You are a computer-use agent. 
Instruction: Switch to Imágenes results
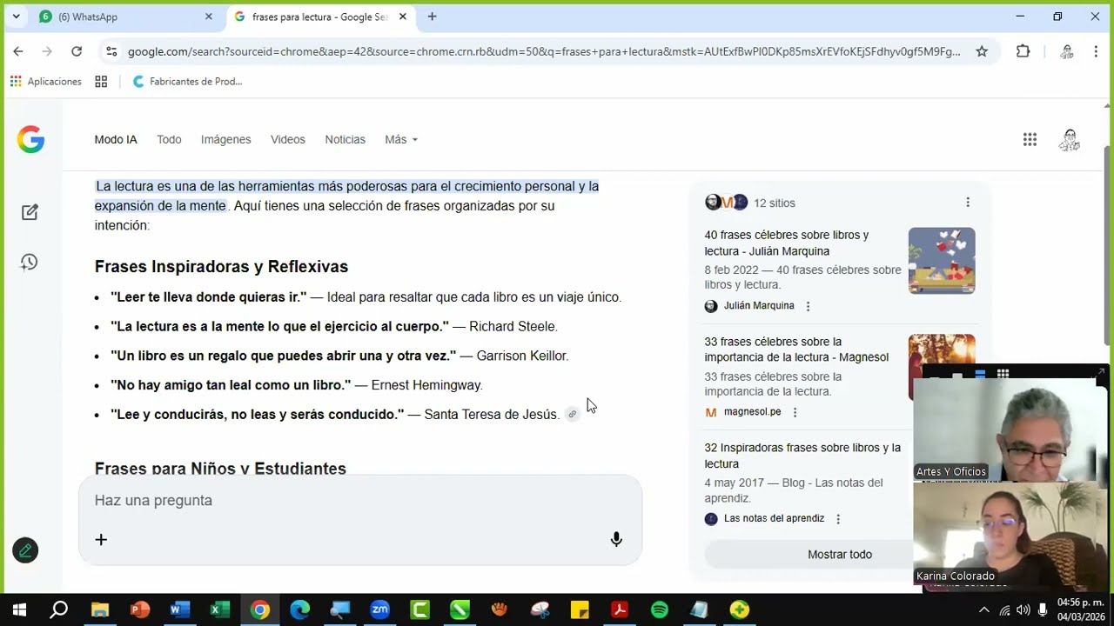(x=225, y=139)
